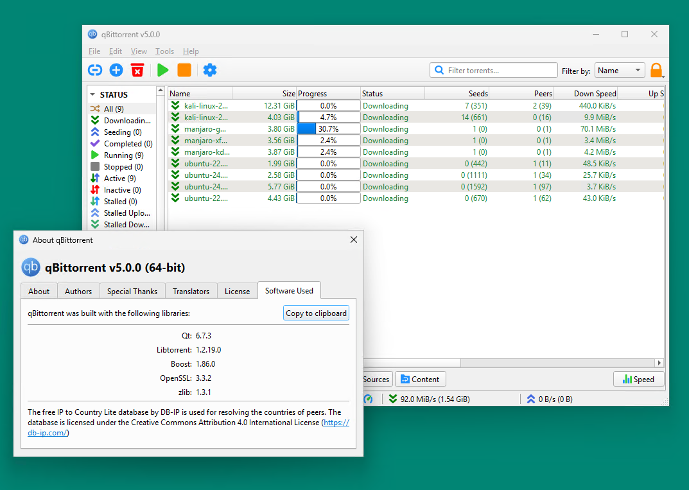Click the All (9) status filter

pos(122,109)
